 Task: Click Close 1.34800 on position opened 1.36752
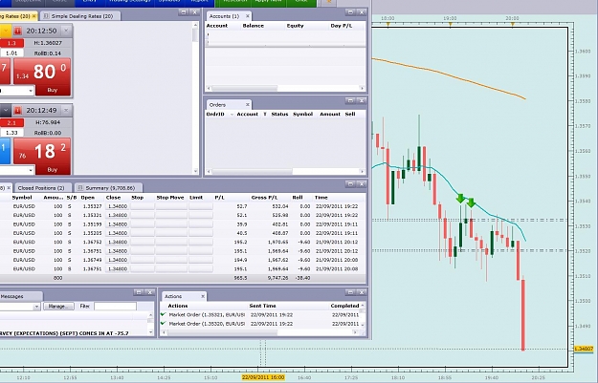click(117, 243)
